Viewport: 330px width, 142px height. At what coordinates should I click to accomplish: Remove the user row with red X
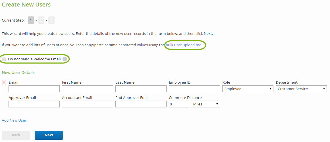(4, 82)
